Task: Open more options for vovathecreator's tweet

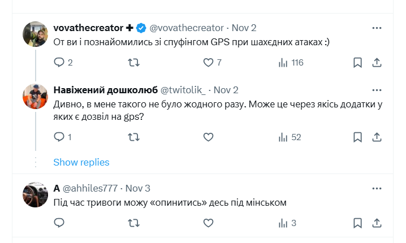Action: click(377, 28)
